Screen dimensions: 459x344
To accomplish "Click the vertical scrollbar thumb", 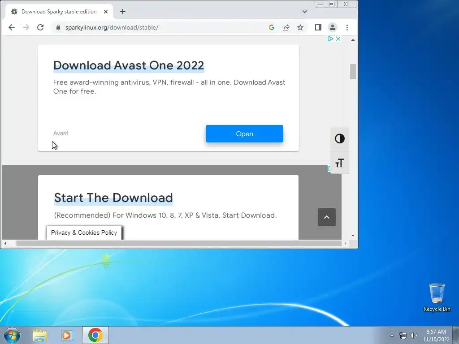I will point(353,72).
